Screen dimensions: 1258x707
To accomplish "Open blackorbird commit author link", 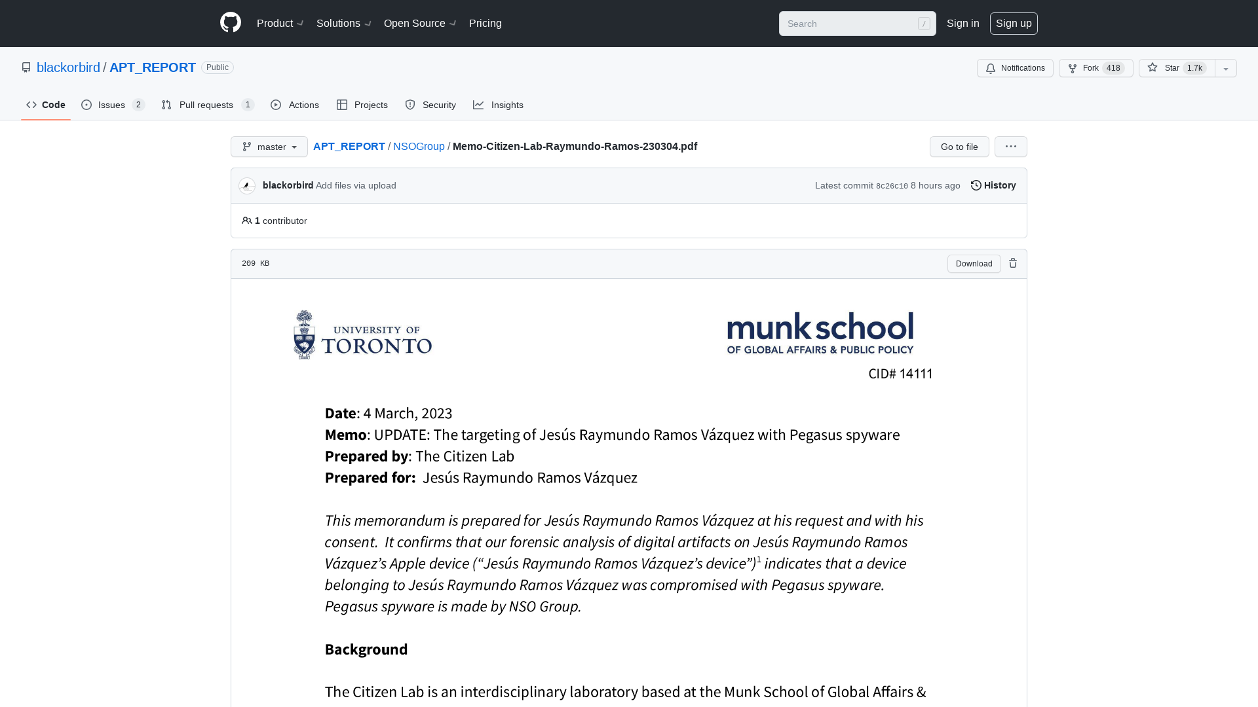I will coord(288,185).
